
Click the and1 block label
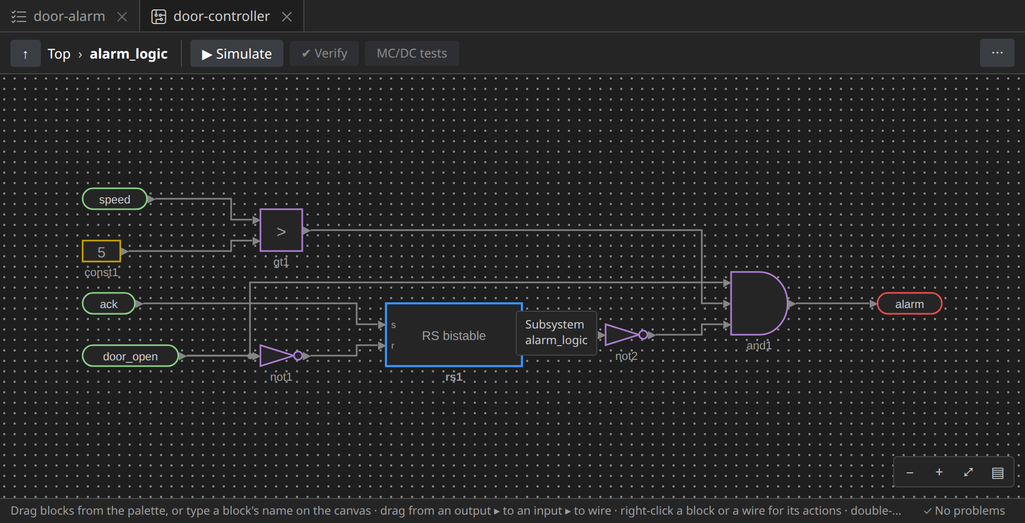pos(759,346)
